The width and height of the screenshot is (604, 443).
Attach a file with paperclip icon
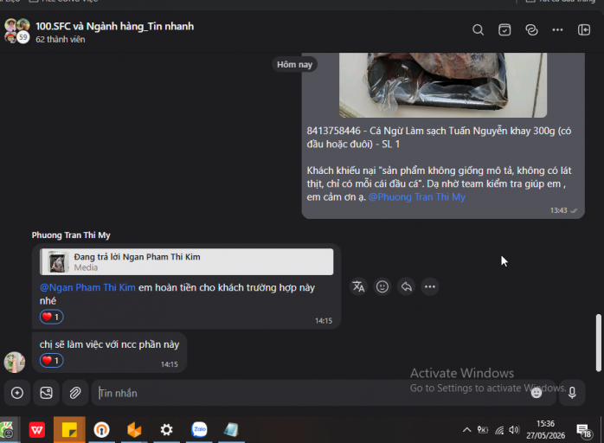point(75,393)
